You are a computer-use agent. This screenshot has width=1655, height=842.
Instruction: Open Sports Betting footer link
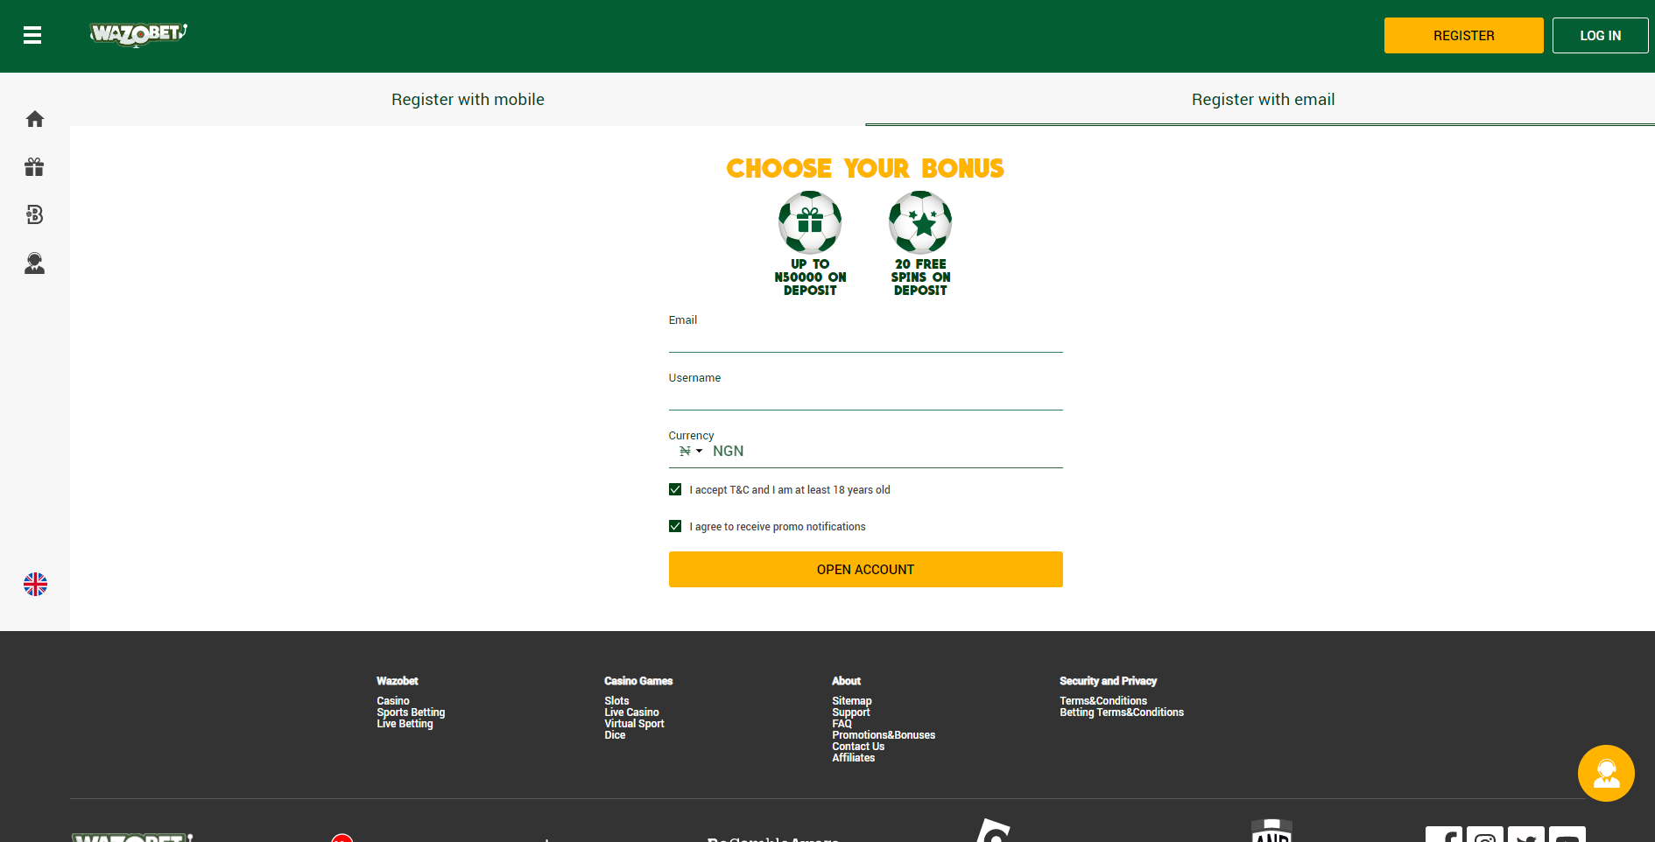click(x=411, y=712)
